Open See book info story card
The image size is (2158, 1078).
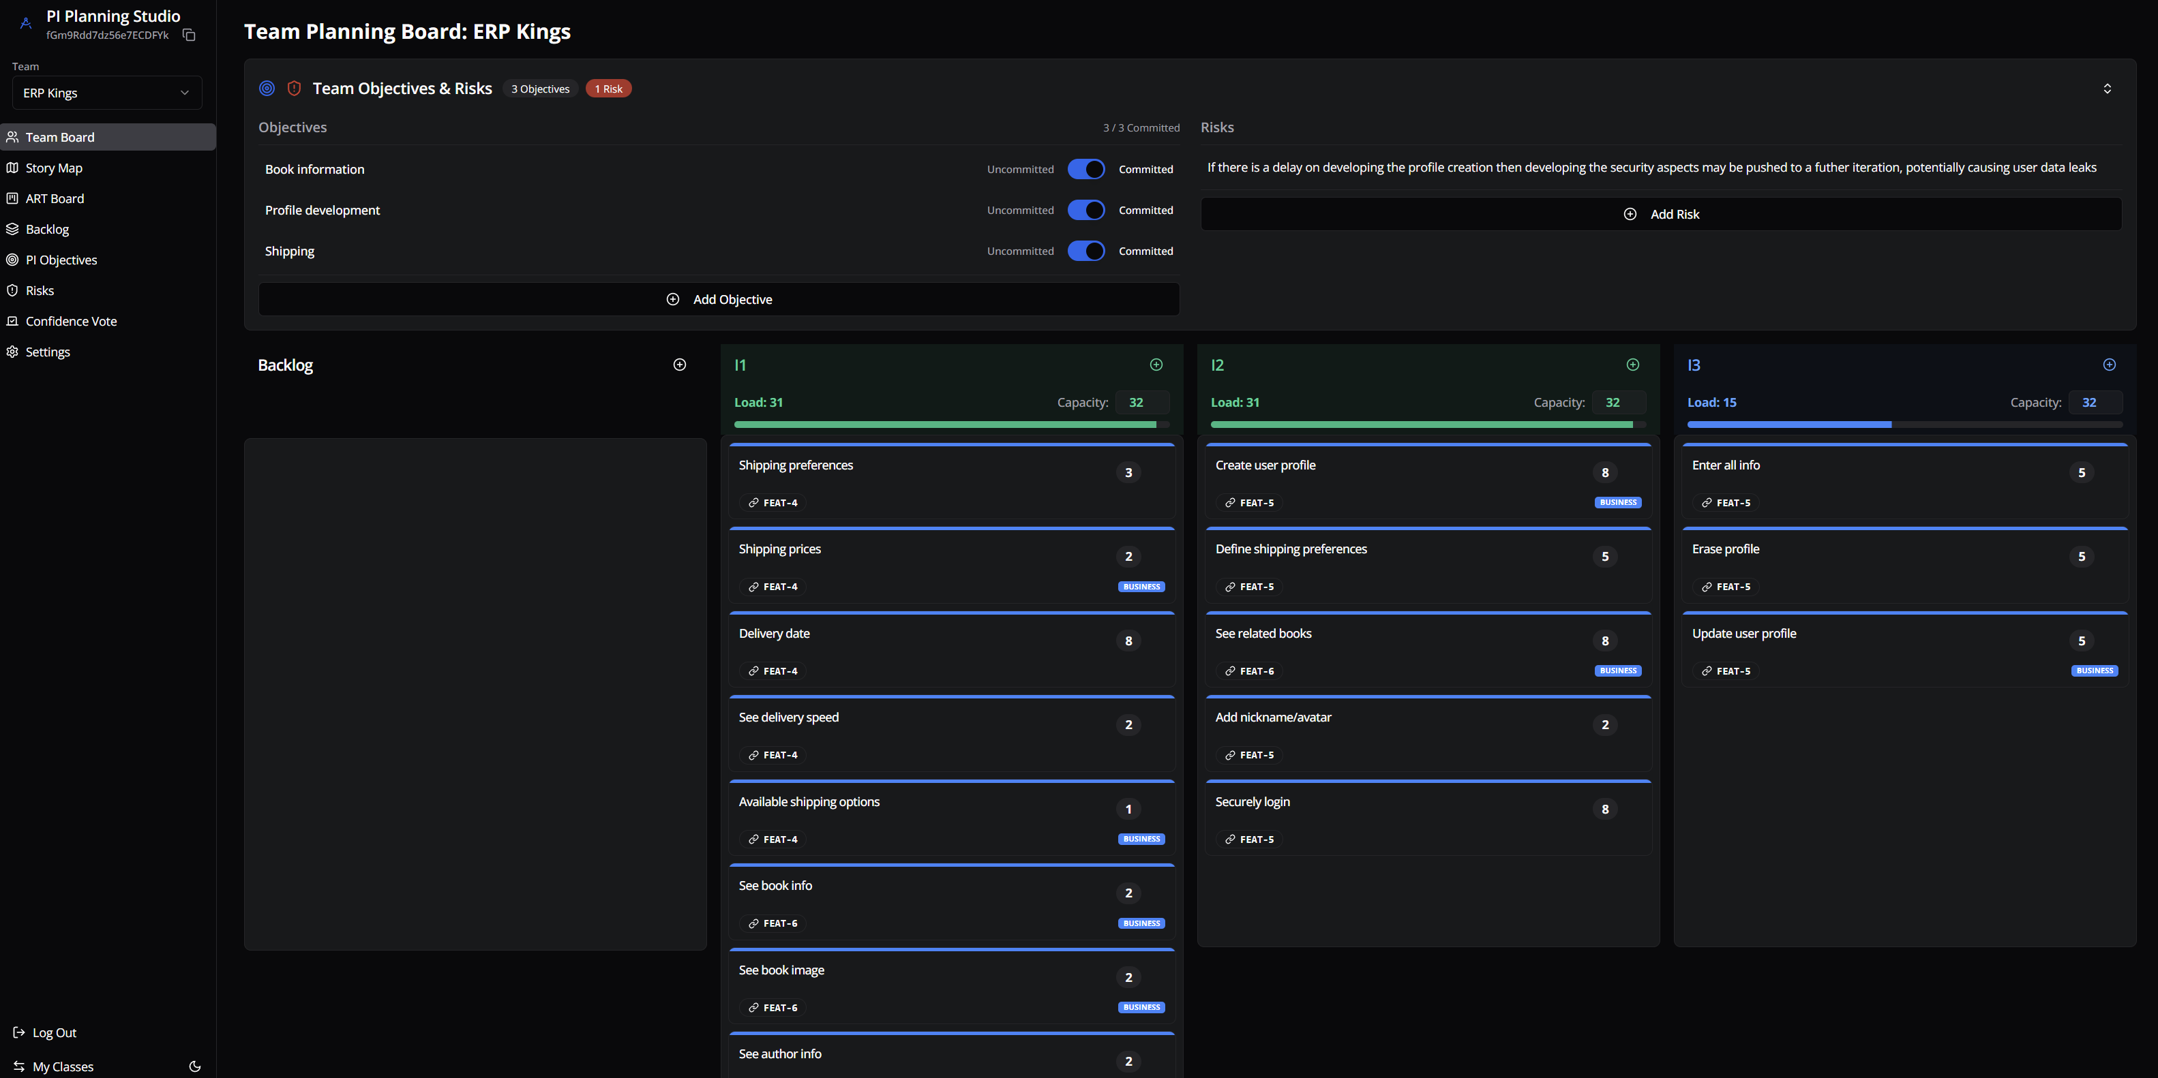coord(952,902)
